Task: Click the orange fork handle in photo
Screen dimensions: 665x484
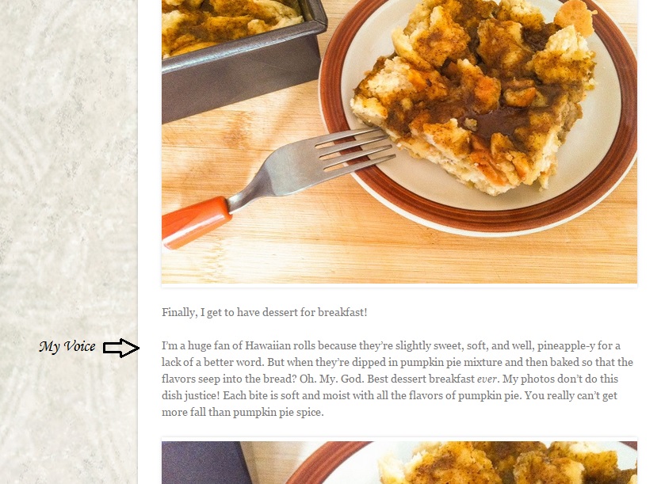Action: point(196,222)
